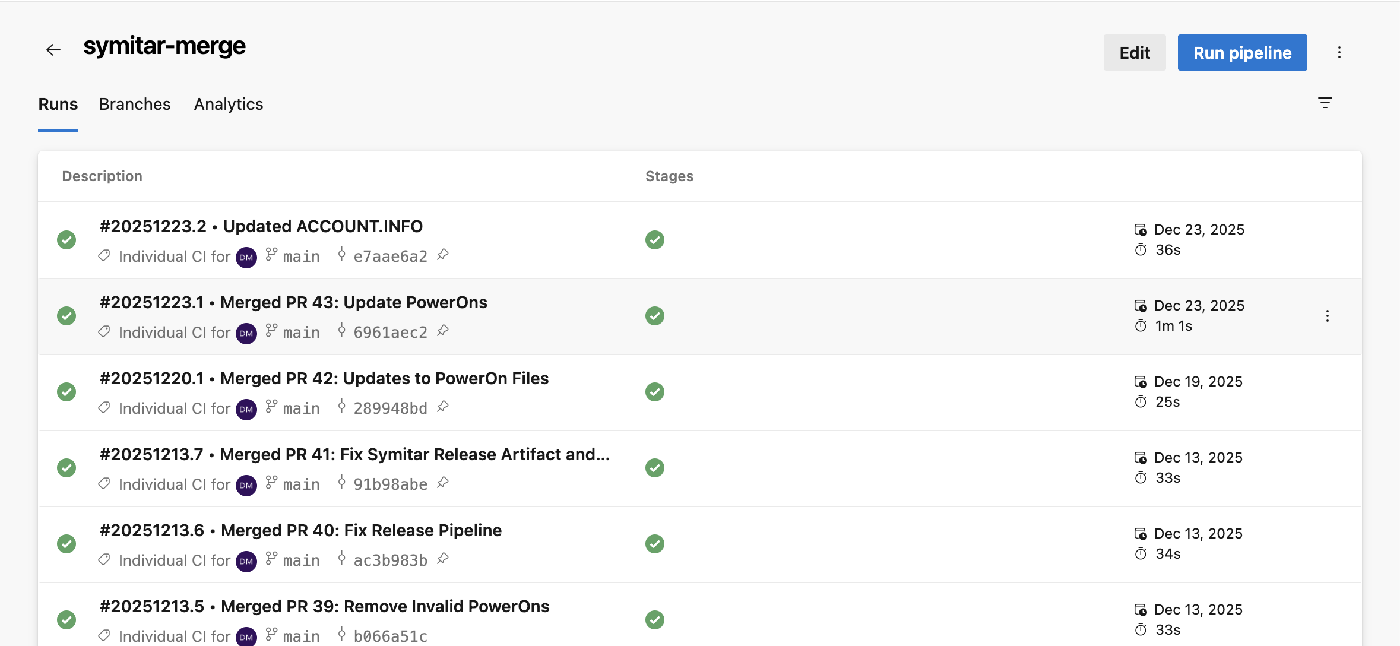Click the pin icon for commit e7aae6a2

click(x=443, y=255)
